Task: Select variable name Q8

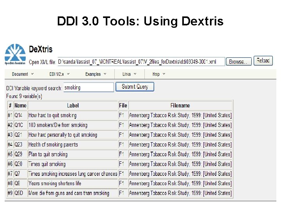Action: point(17,183)
